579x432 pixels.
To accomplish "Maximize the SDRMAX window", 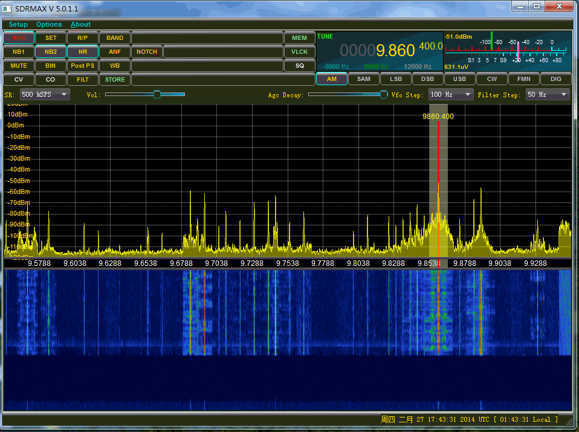I will (537, 6).
